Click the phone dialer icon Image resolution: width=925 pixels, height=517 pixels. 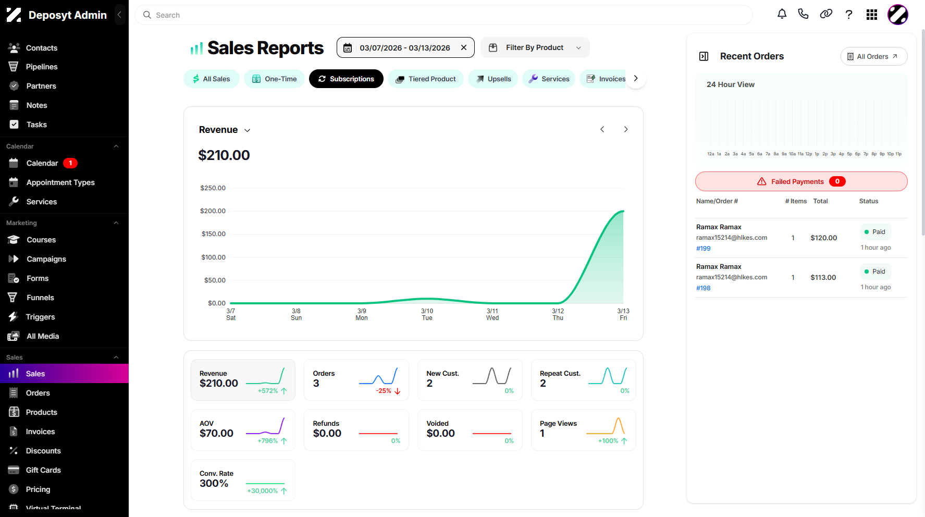click(803, 14)
